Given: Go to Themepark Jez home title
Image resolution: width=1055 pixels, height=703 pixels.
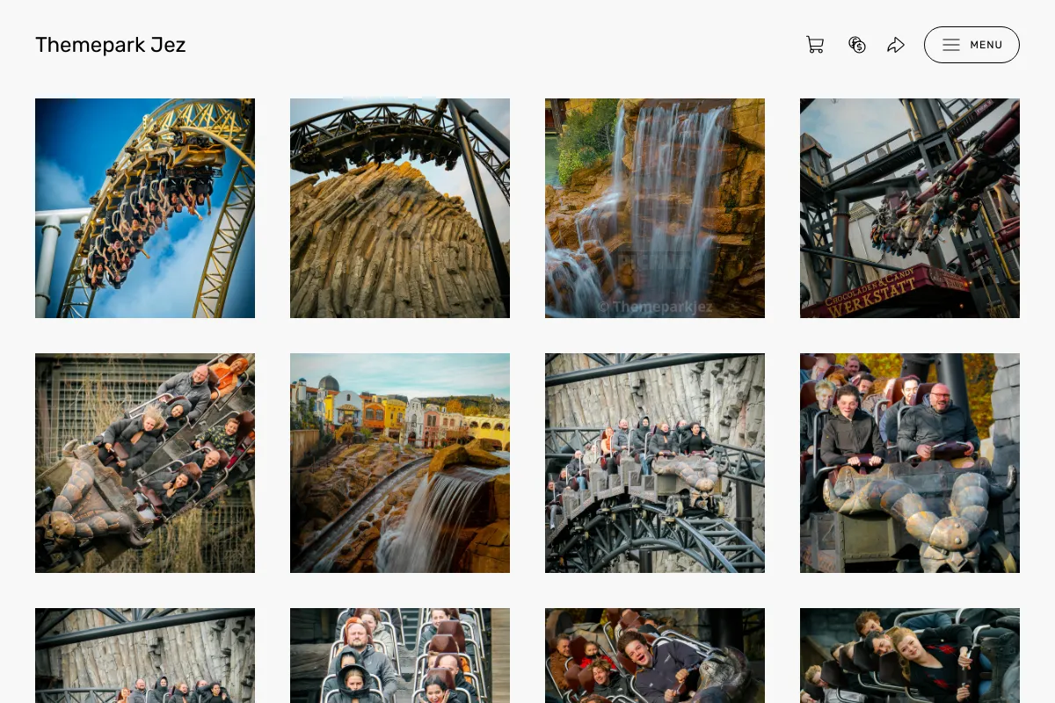Looking at the screenshot, I should [x=111, y=45].
